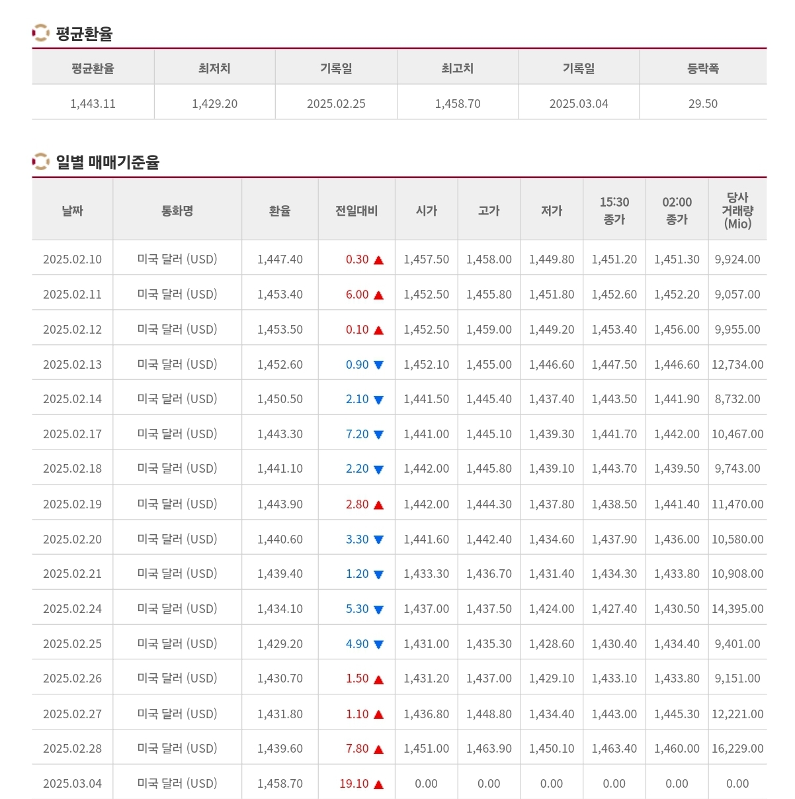
Task: Click the date cell 2025.02.12
Action: point(72,330)
